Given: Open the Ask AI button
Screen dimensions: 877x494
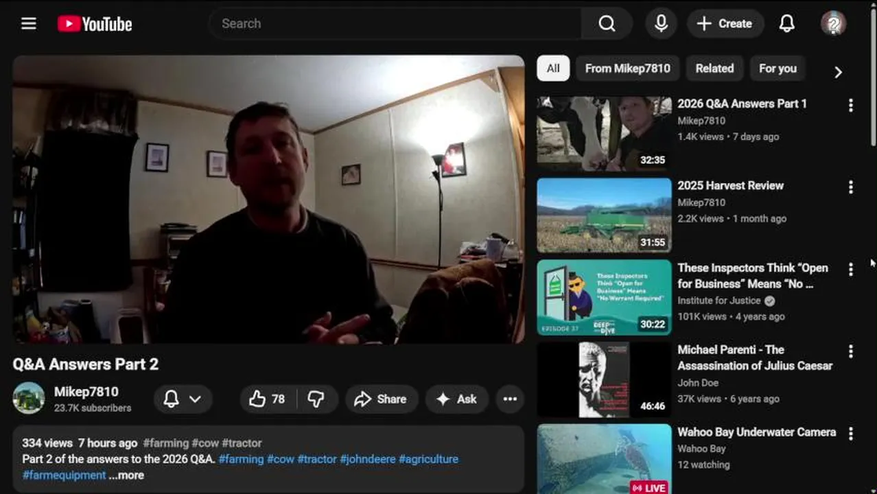Looking at the screenshot, I should [x=457, y=399].
